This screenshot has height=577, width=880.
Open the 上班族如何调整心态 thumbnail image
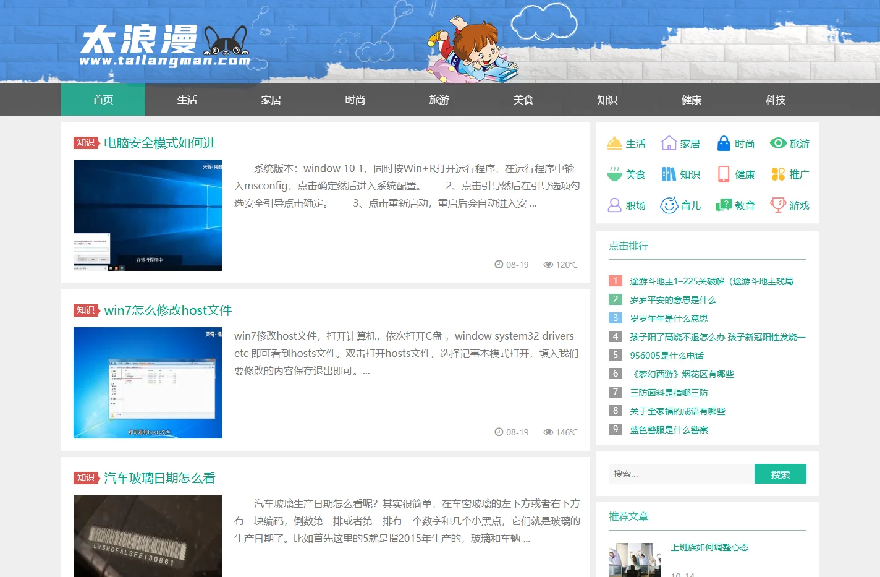(x=635, y=560)
